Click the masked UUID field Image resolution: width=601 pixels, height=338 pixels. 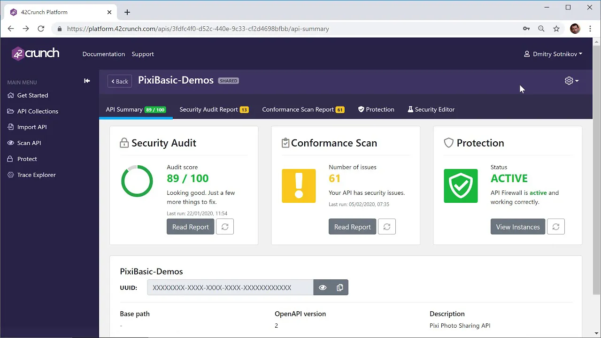[230, 287]
